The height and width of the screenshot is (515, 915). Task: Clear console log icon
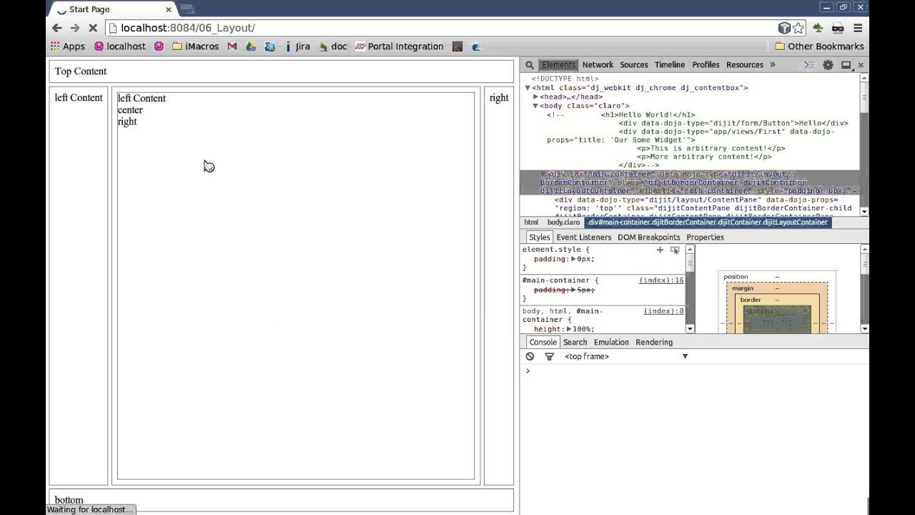(x=530, y=356)
